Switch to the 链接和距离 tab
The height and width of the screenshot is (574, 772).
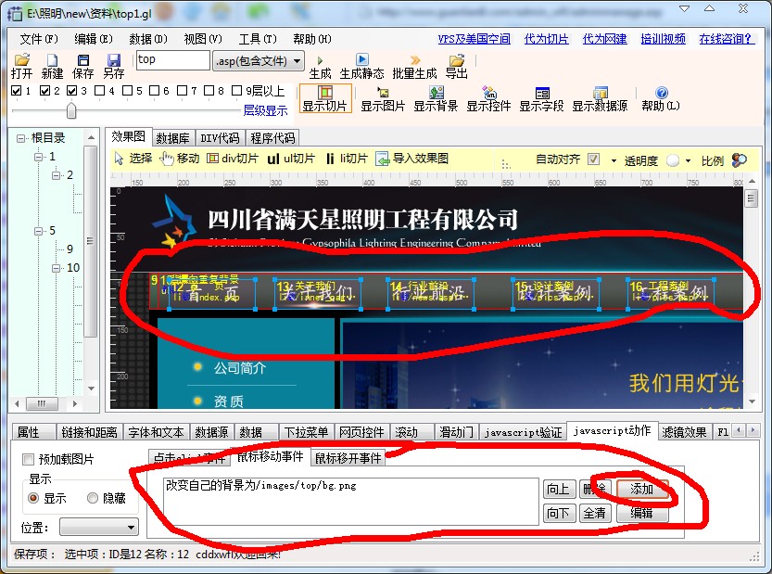(89, 432)
